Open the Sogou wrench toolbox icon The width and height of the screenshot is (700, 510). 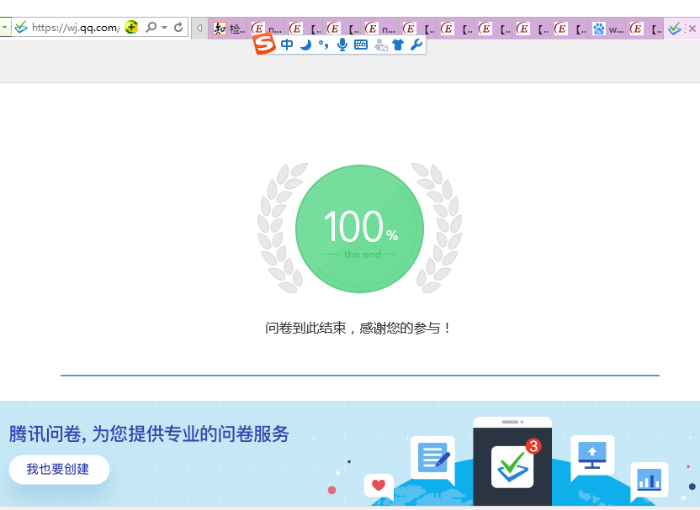tap(416, 45)
